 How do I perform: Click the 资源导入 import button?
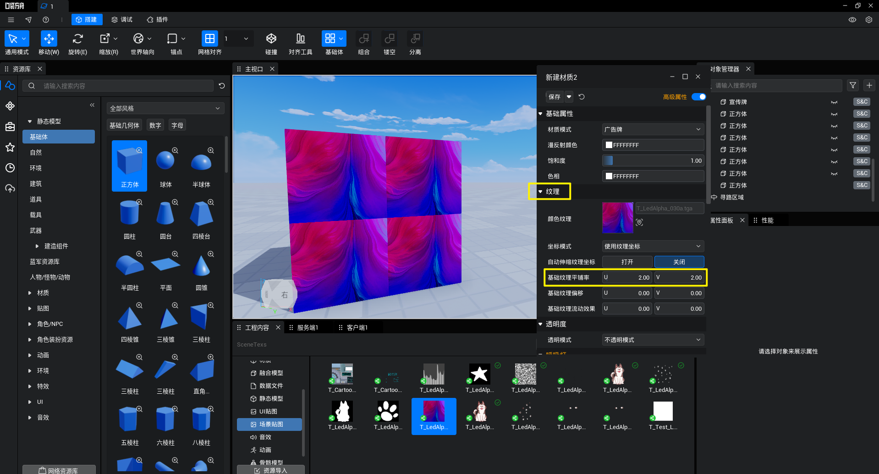click(271, 470)
